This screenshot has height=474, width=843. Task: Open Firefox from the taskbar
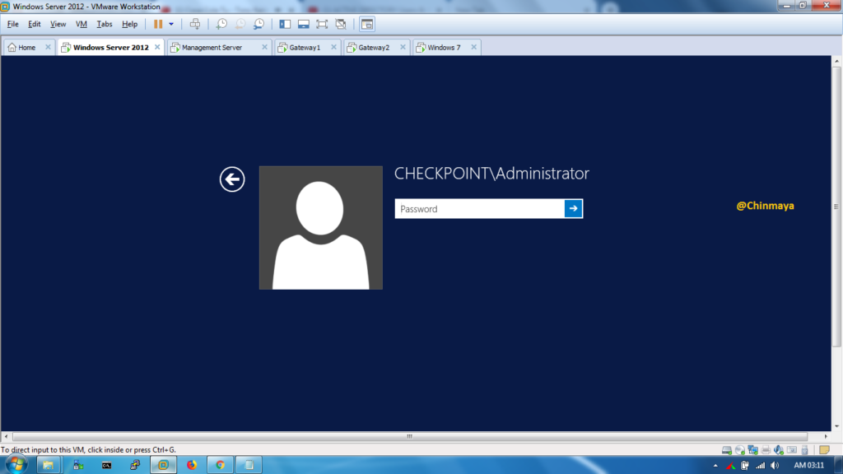point(191,465)
